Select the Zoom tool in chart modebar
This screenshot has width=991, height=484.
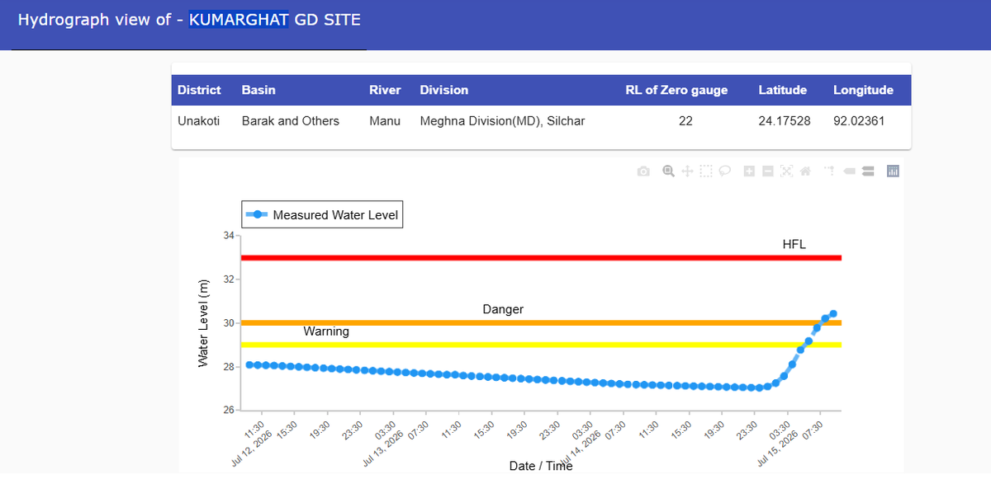[668, 172]
